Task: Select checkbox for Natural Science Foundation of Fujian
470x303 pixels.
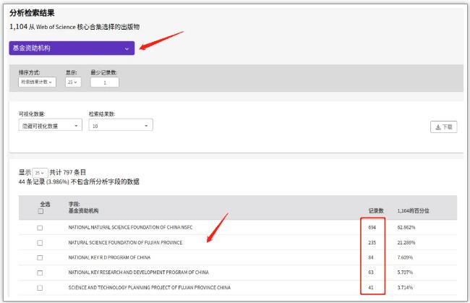Action: [x=40, y=242]
